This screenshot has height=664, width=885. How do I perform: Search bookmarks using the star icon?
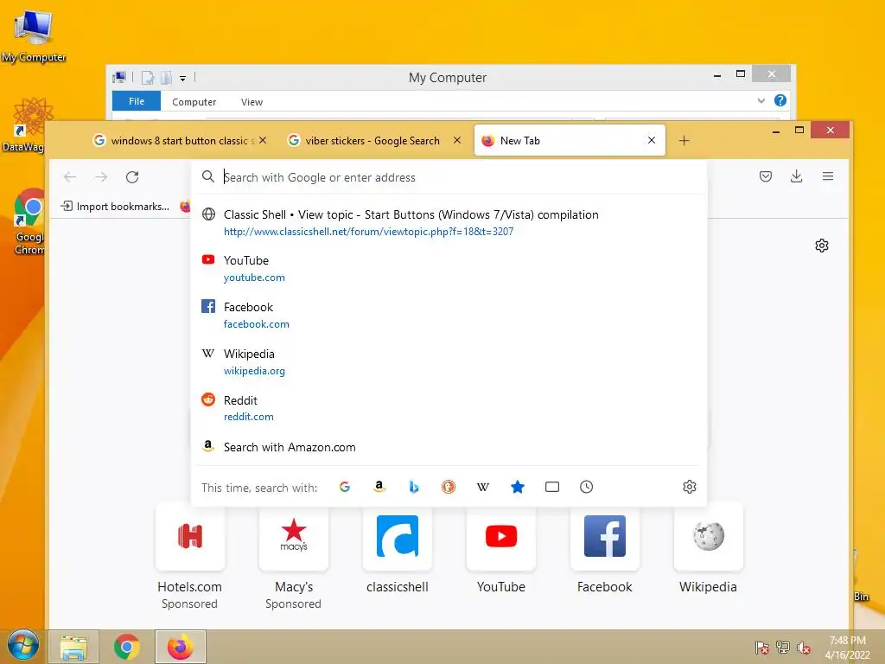tap(518, 487)
